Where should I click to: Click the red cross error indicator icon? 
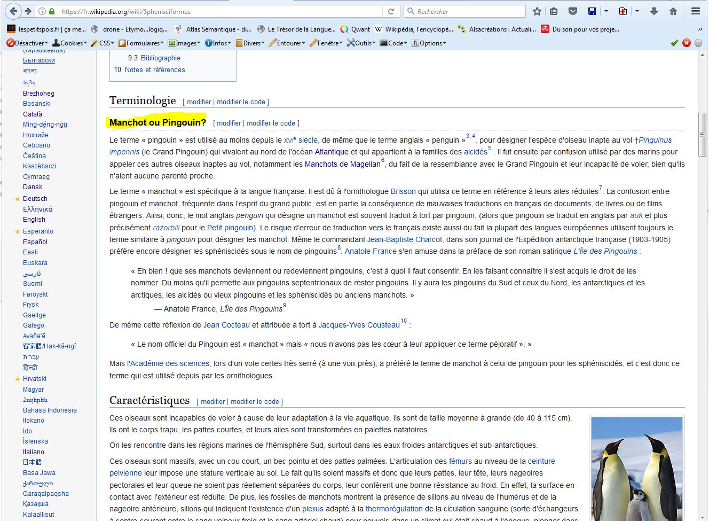tap(687, 43)
